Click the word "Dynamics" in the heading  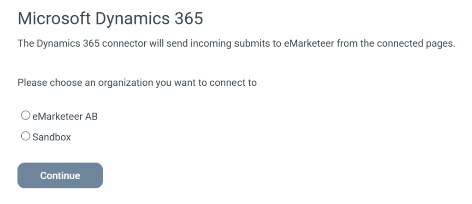pyautogui.click(x=127, y=19)
